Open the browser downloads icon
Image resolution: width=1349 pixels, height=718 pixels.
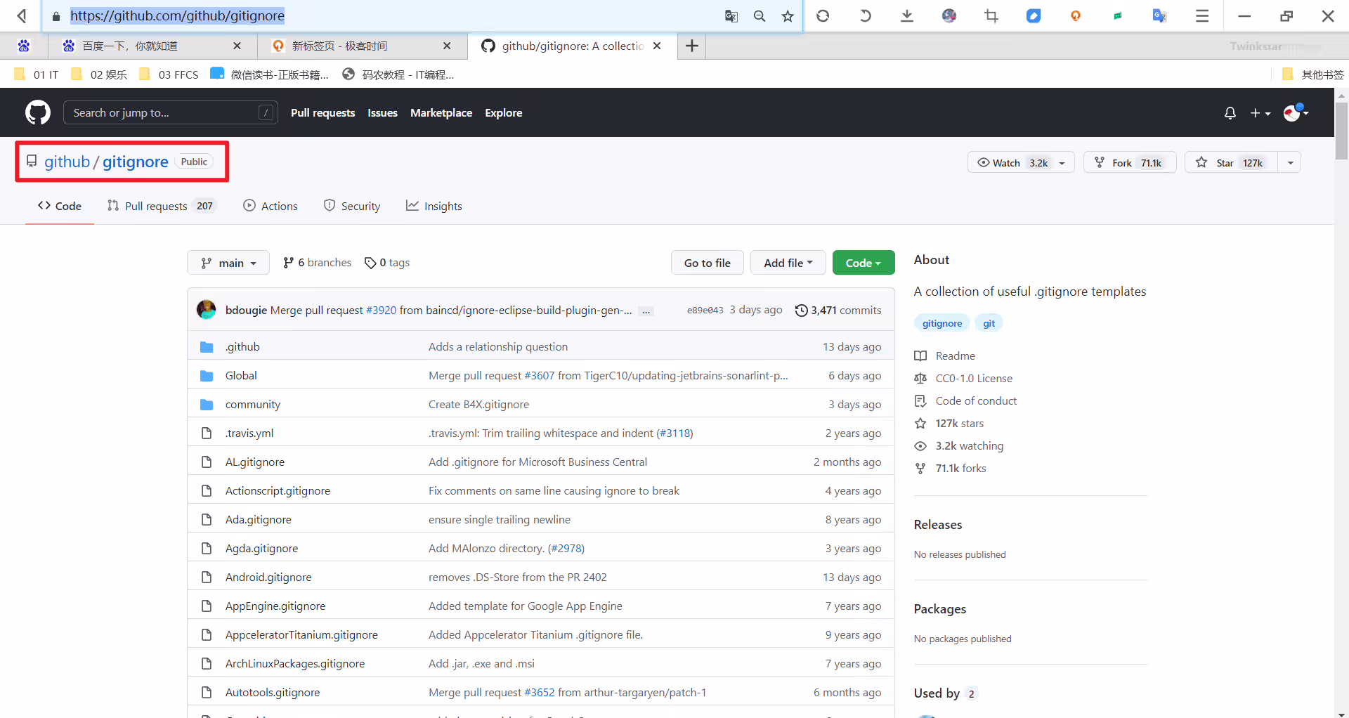[907, 15]
